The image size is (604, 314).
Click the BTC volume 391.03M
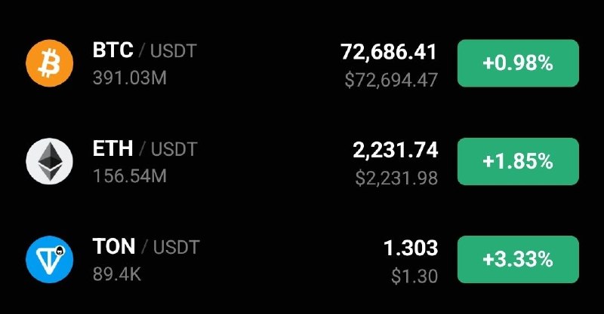tap(130, 78)
